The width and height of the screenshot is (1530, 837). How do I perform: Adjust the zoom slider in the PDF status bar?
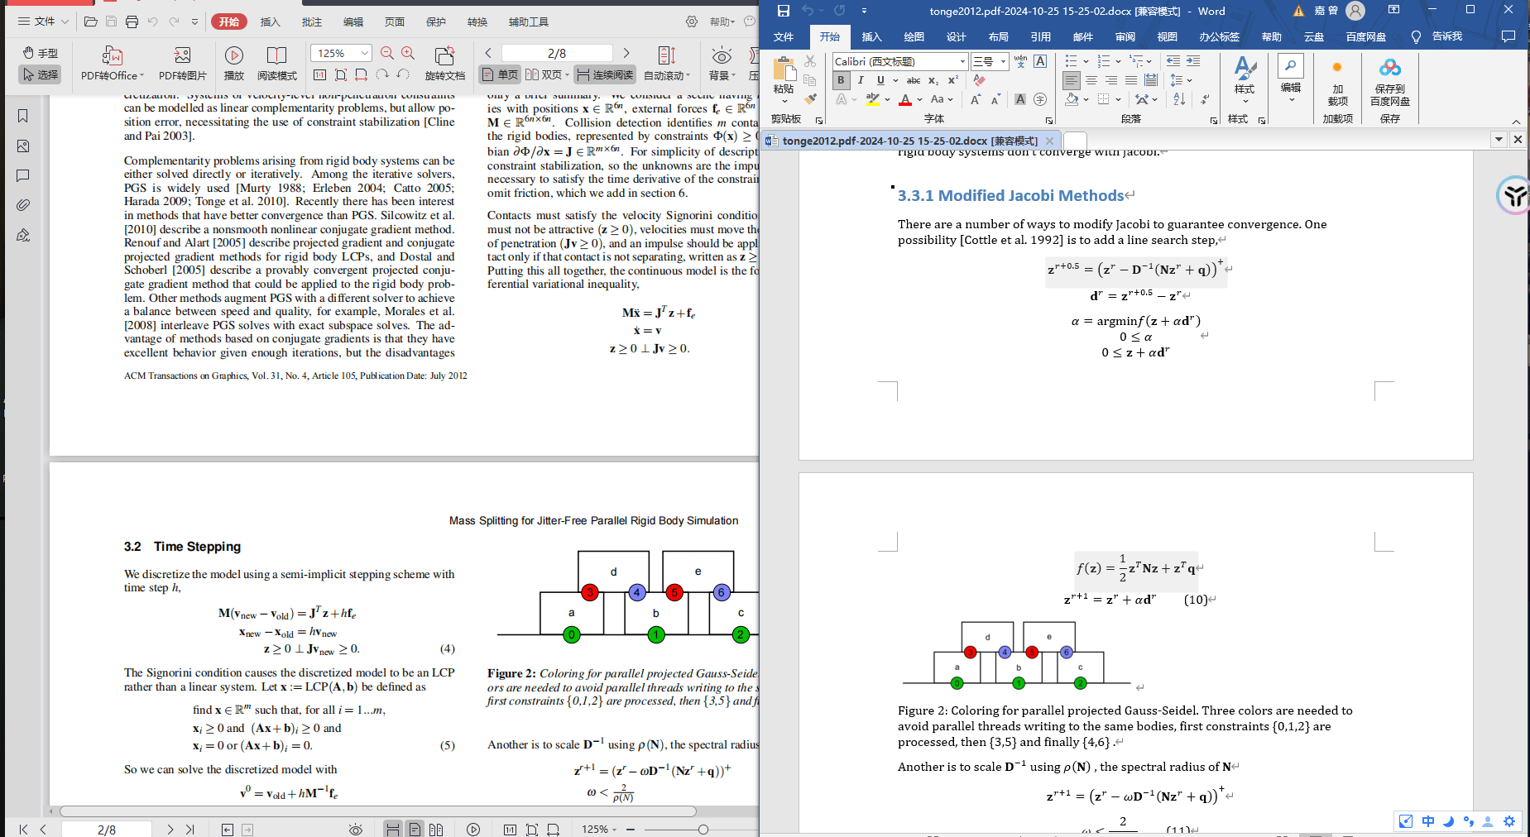click(x=703, y=829)
